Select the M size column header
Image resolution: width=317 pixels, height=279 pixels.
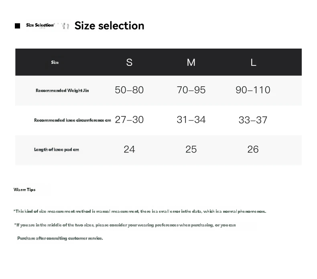[191, 62]
